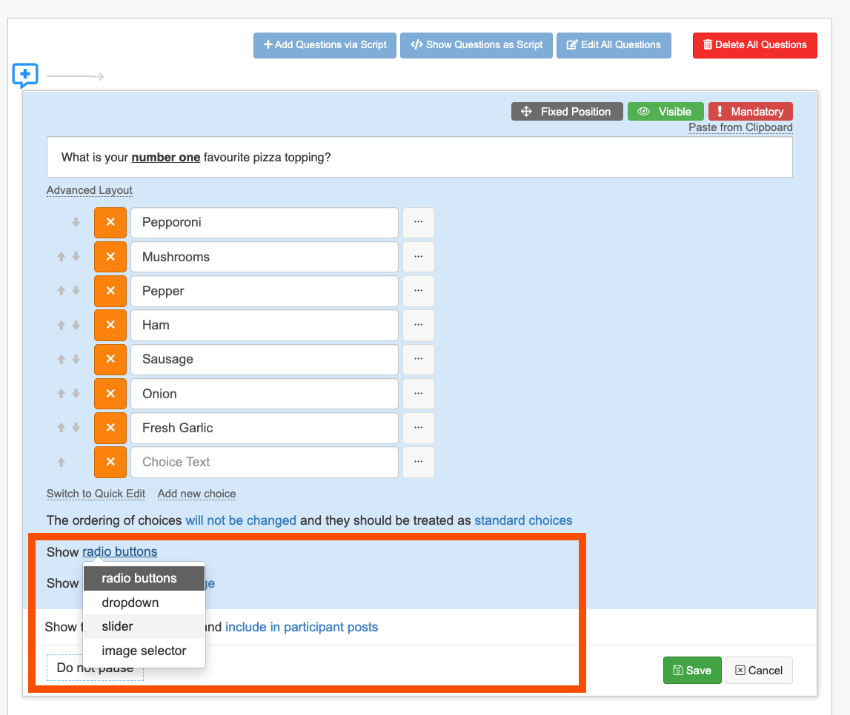850x715 pixels.
Task: Toggle the Mandatory setting
Action: click(750, 112)
